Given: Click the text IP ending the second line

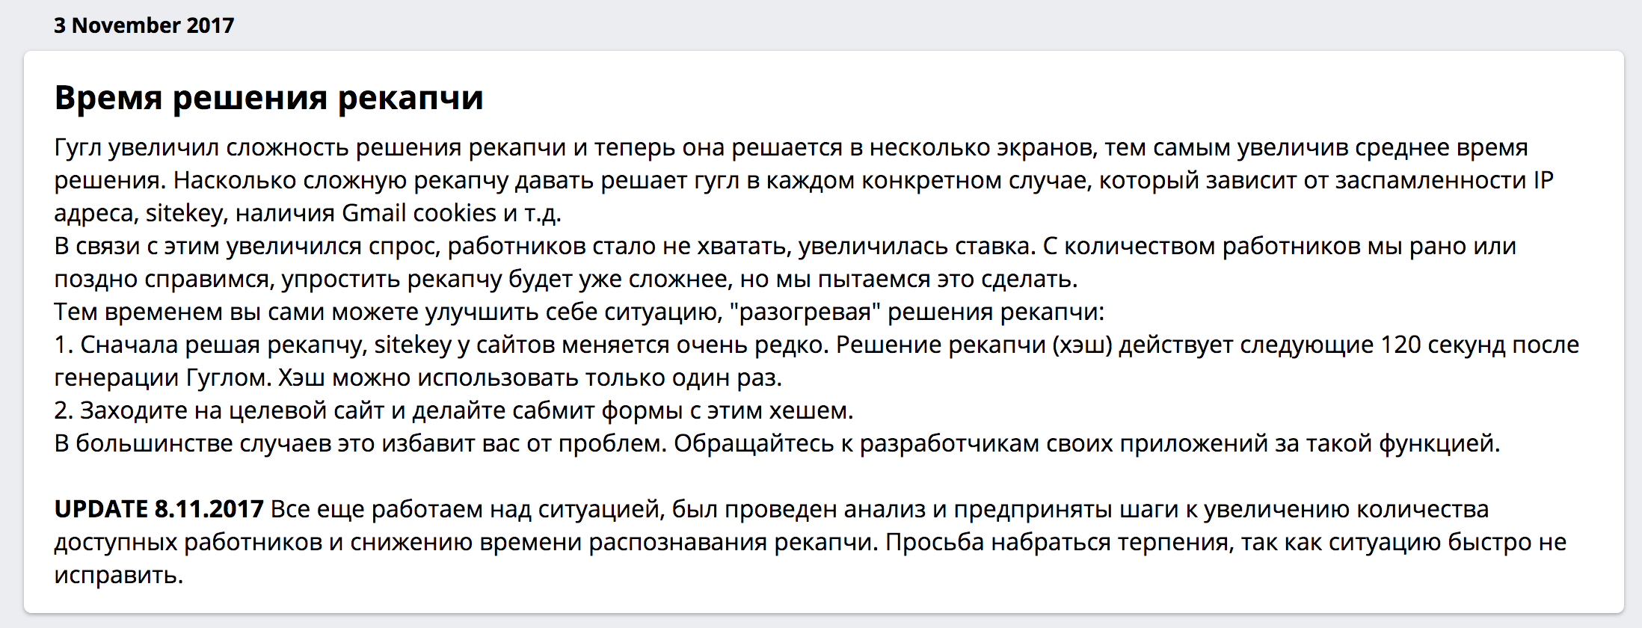Looking at the screenshot, I should click(x=1543, y=180).
